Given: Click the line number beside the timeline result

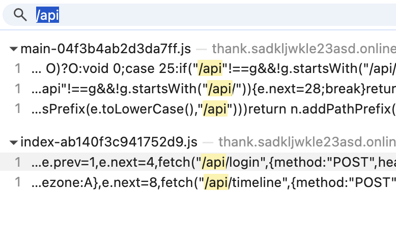Looking at the screenshot, I should pyautogui.click(x=18, y=182).
